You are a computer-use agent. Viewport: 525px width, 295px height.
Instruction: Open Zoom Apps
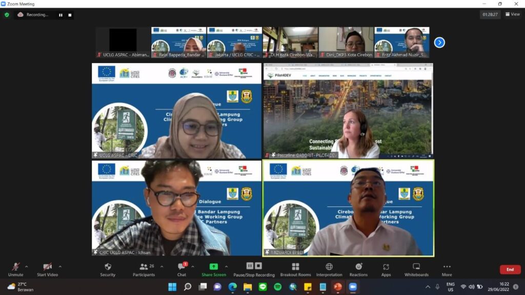386,269
